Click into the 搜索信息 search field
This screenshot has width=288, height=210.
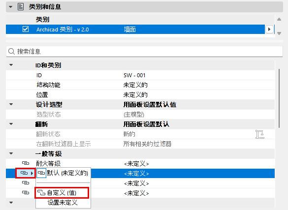coord(144,52)
